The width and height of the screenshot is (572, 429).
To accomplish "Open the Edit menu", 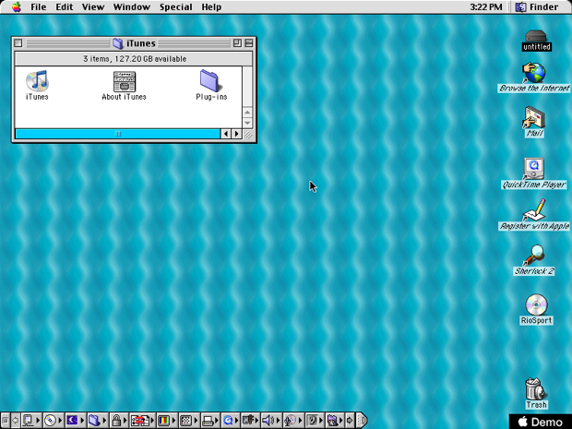I will coord(65,7).
